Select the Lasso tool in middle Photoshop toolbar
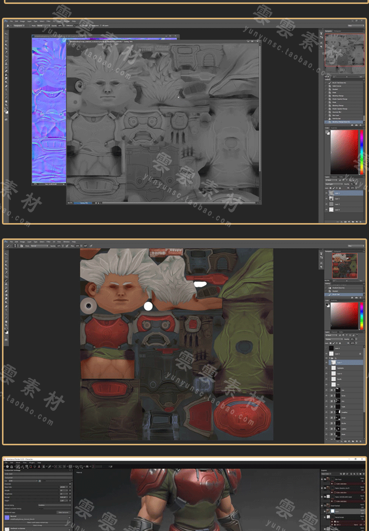The height and width of the screenshot is (531, 369). pos(6,262)
